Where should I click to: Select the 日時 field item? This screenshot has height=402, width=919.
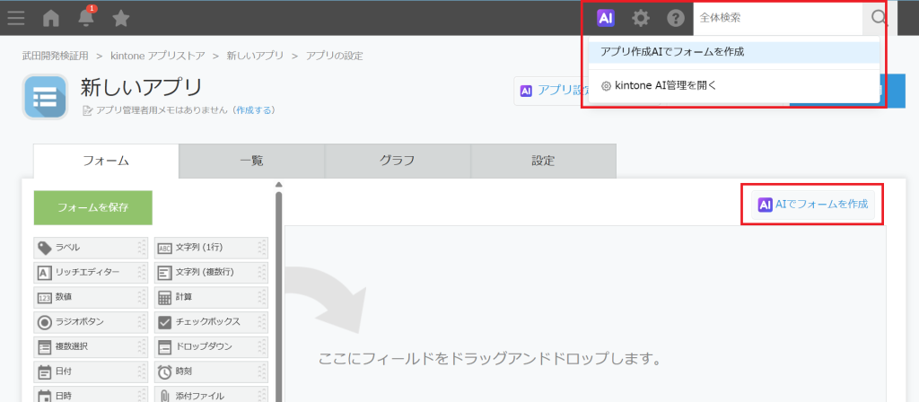click(x=91, y=395)
